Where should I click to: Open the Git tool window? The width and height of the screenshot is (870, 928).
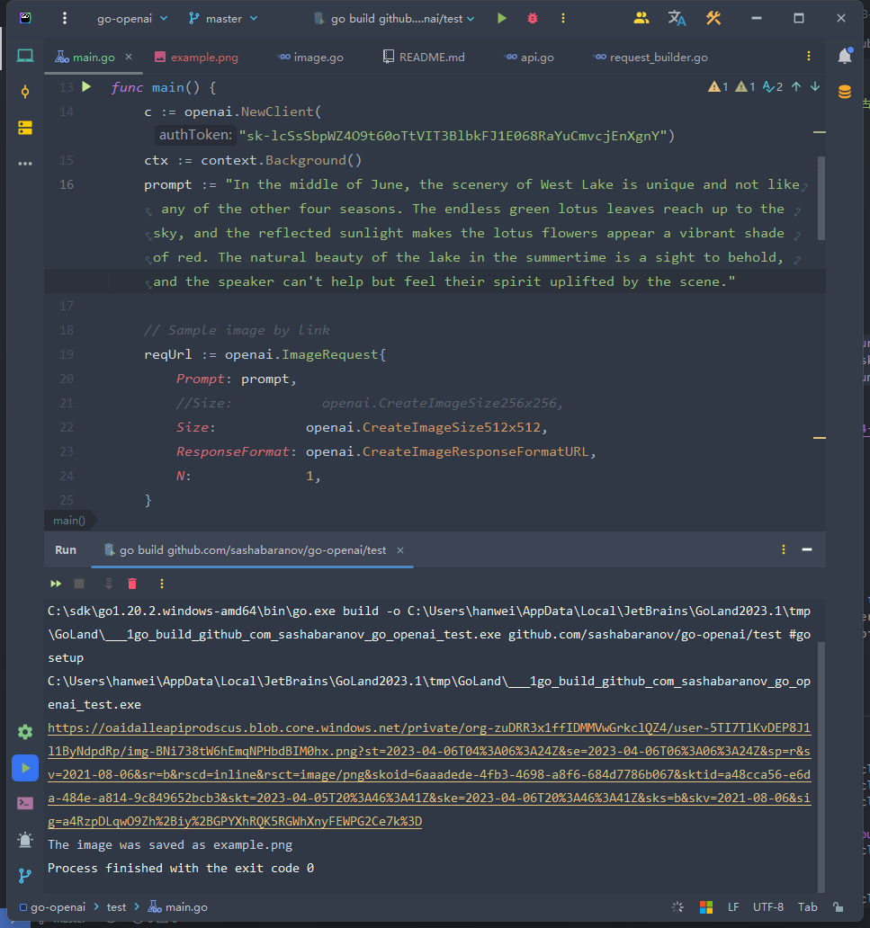tap(25, 875)
